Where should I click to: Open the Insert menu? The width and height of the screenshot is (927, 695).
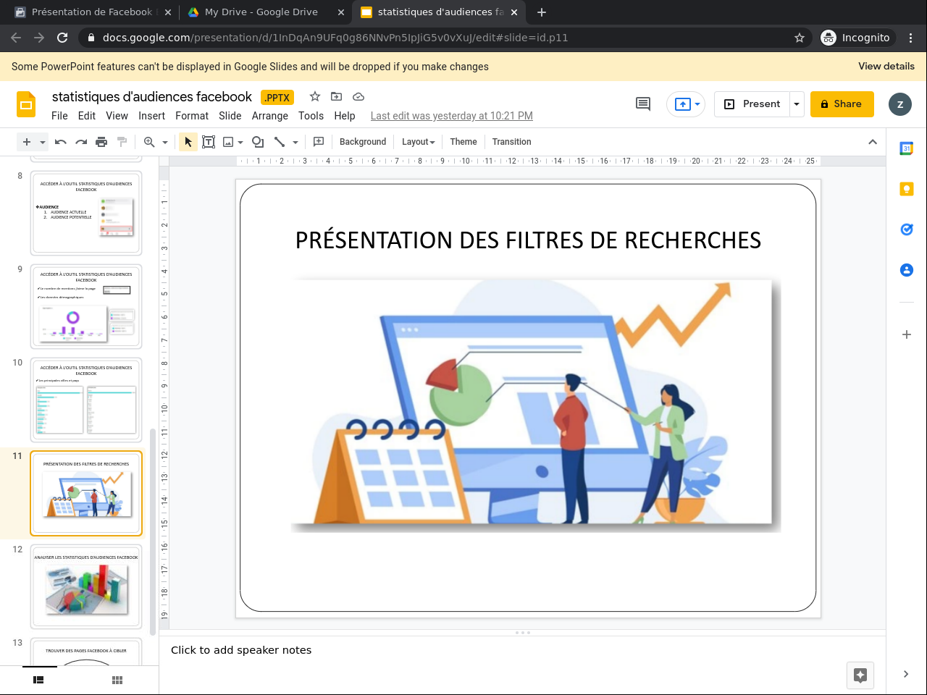[151, 116]
